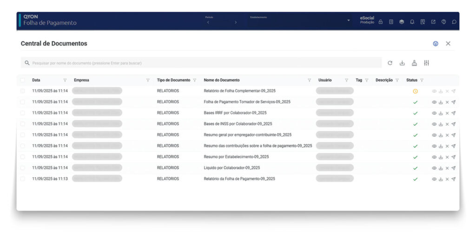Open notifications bell in top bar
The image size is (476, 245).
[412, 22]
